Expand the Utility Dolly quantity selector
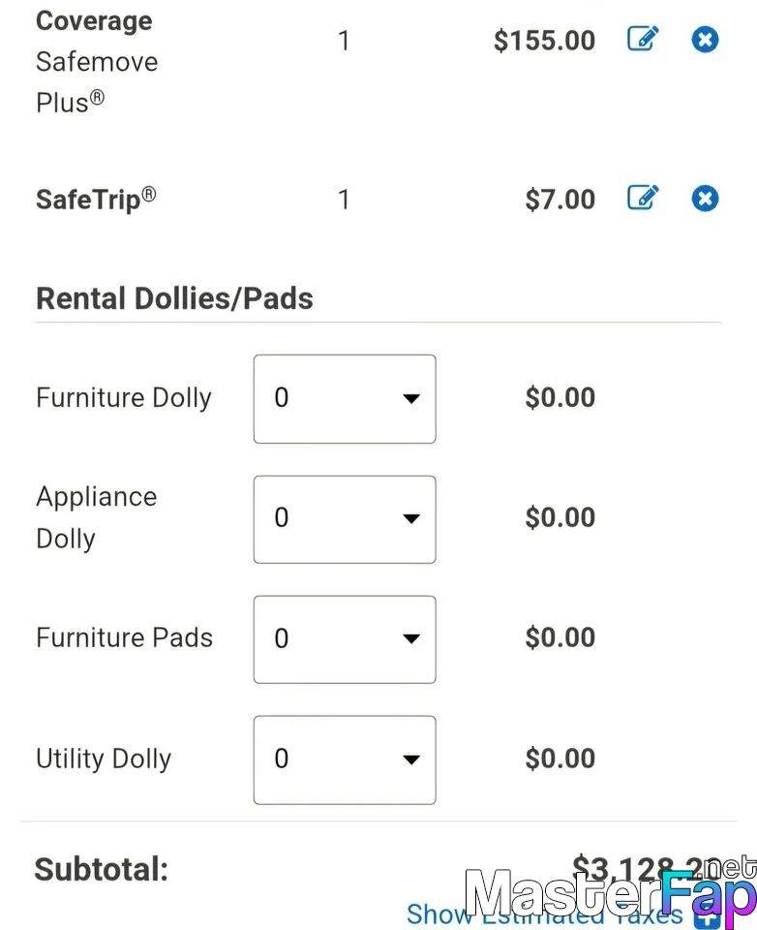Image resolution: width=757 pixels, height=930 pixels. (345, 759)
